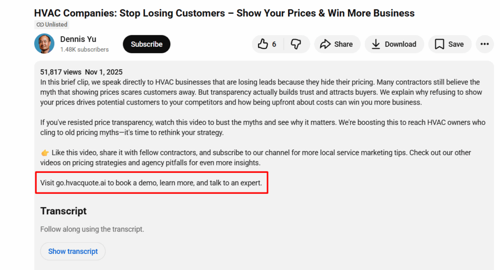
Task: Like the video with thumbs up
Action: (x=267, y=44)
